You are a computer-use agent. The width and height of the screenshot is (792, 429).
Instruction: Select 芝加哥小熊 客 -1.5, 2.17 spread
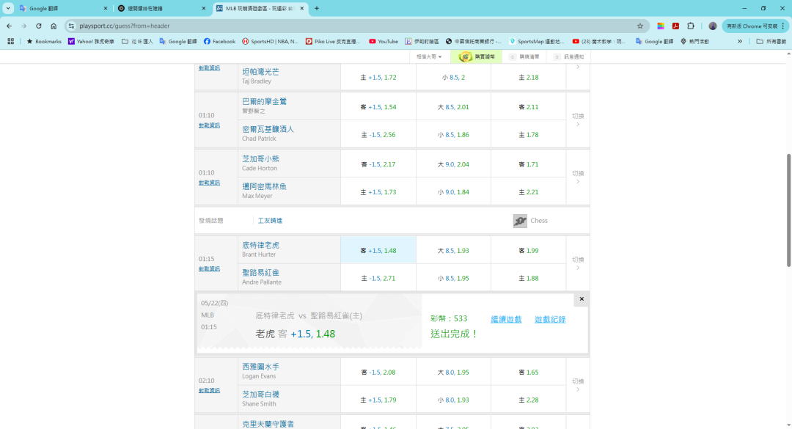[x=378, y=165]
